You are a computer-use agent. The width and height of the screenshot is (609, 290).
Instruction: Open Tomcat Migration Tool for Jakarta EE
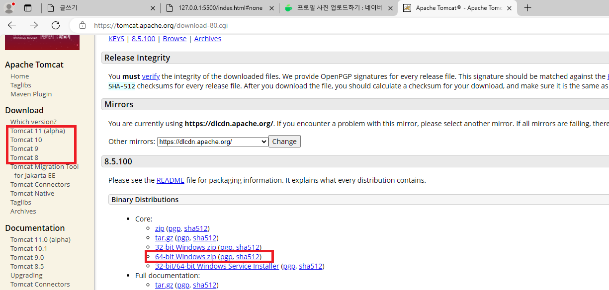click(x=44, y=171)
